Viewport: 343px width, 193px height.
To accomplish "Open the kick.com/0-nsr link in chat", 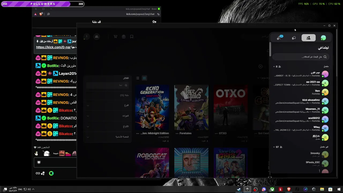I will tap(53, 47).
